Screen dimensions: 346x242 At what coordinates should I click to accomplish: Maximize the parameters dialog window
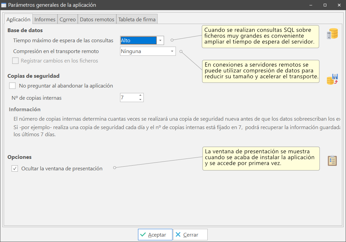325,5
